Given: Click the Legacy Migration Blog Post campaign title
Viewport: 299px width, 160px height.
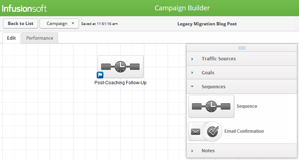Looking at the screenshot, I should tap(207, 24).
